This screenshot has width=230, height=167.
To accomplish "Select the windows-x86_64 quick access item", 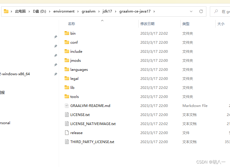I will (15, 74).
